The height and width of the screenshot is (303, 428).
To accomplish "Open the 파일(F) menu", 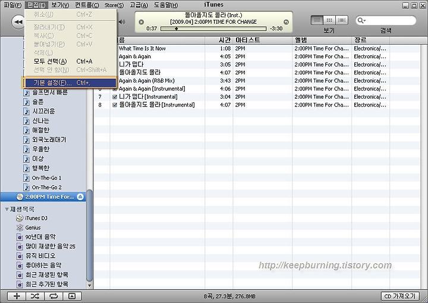I will pyautogui.click(x=12, y=5).
